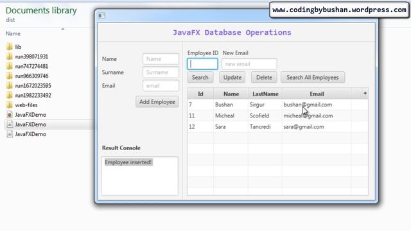Click the run1672023595 folder icon

(x=10, y=85)
